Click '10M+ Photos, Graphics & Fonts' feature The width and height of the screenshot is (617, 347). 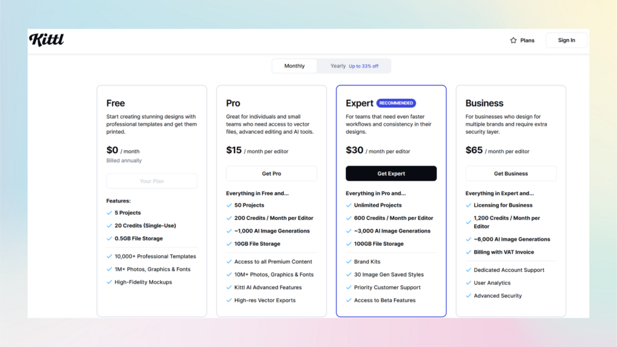click(x=274, y=275)
